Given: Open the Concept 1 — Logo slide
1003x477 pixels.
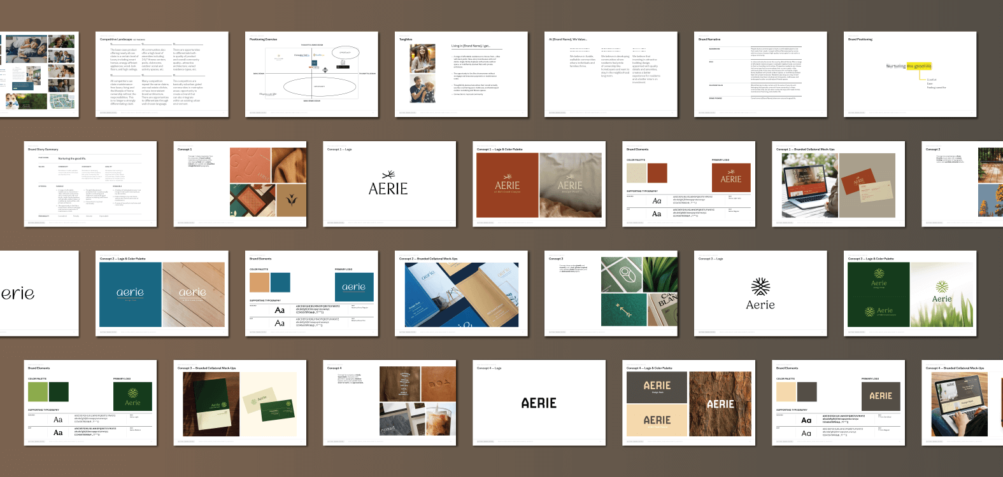Looking at the screenshot, I should (390, 184).
